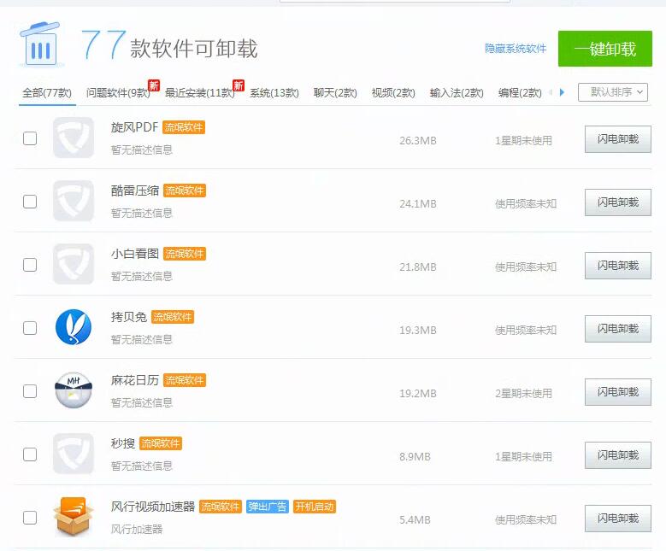The image size is (666, 551).
Task: Click the faded left arrow for category tabs
Action: (x=551, y=92)
